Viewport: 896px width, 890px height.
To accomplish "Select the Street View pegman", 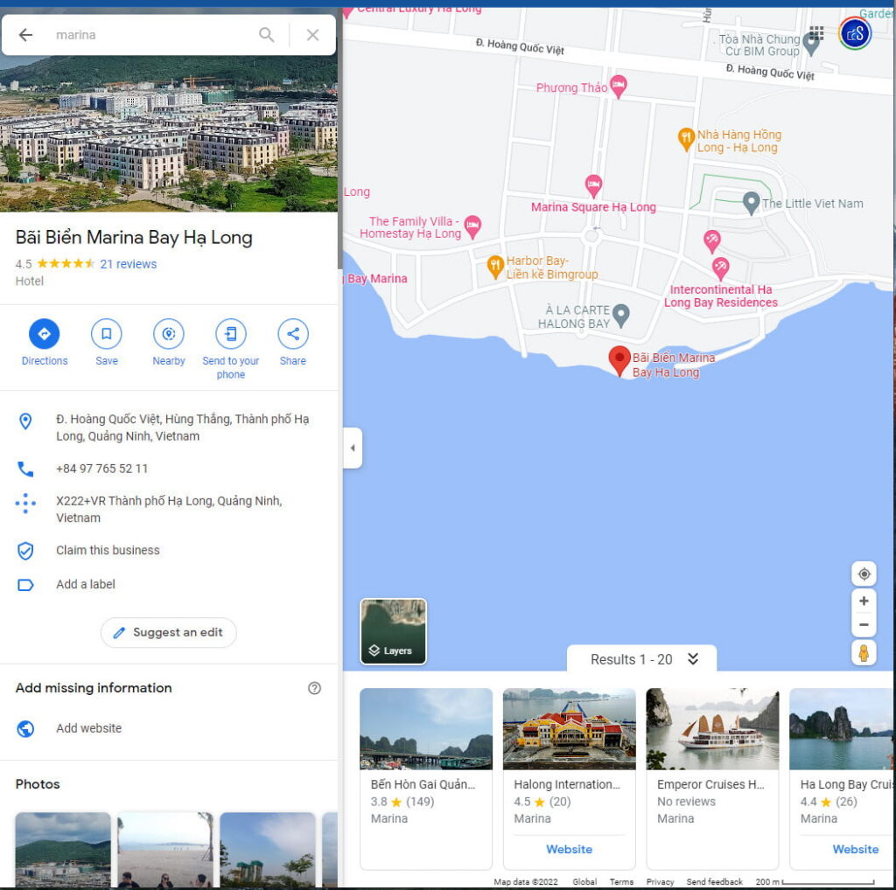I will click(x=864, y=653).
